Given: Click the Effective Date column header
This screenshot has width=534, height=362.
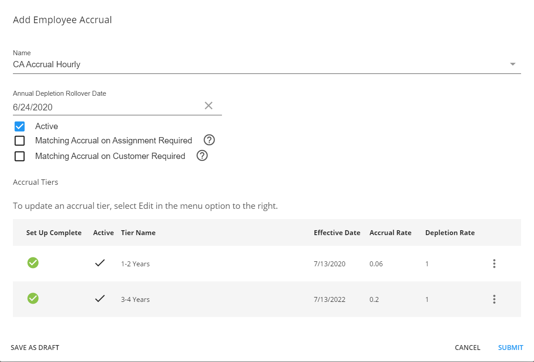Looking at the screenshot, I should [337, 233].
